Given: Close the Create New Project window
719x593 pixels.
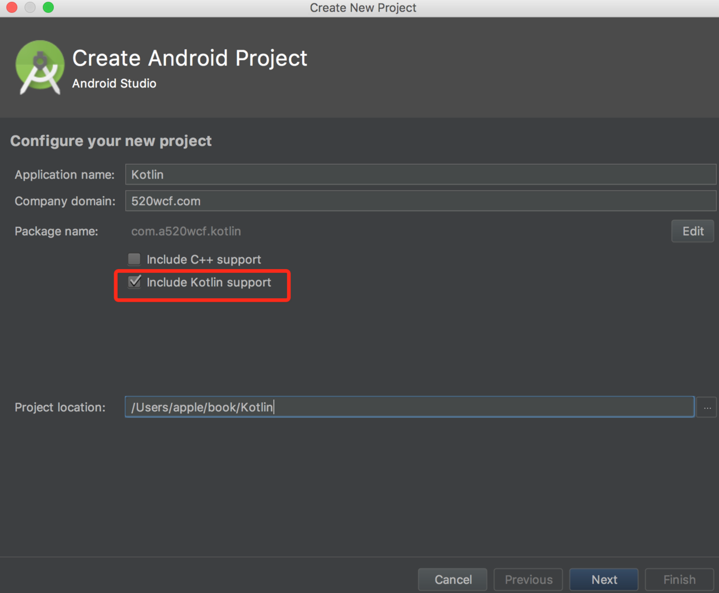Looking at the screenshot, I should click(x=12, y=8).
